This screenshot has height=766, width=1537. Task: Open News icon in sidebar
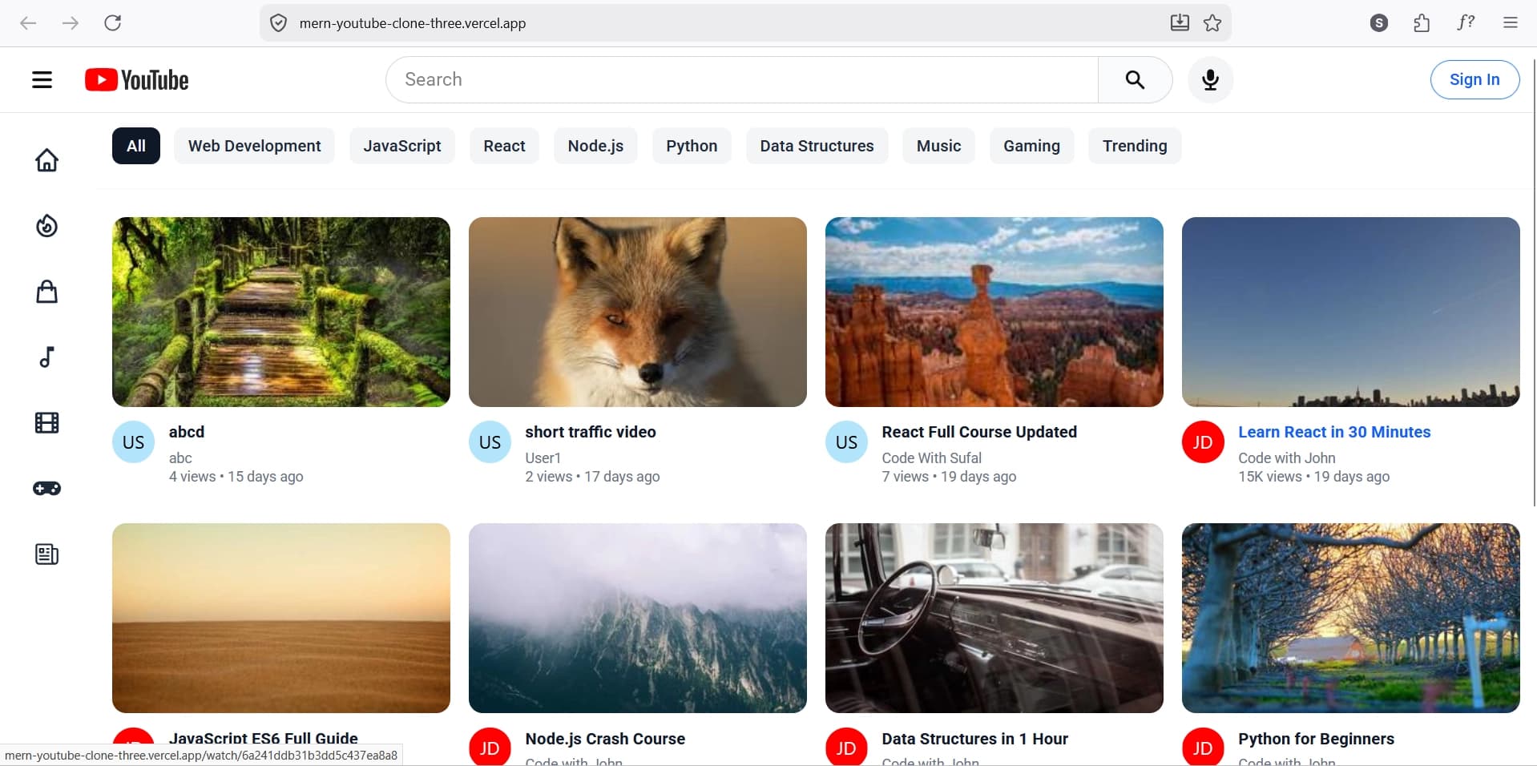pos(47,554)
